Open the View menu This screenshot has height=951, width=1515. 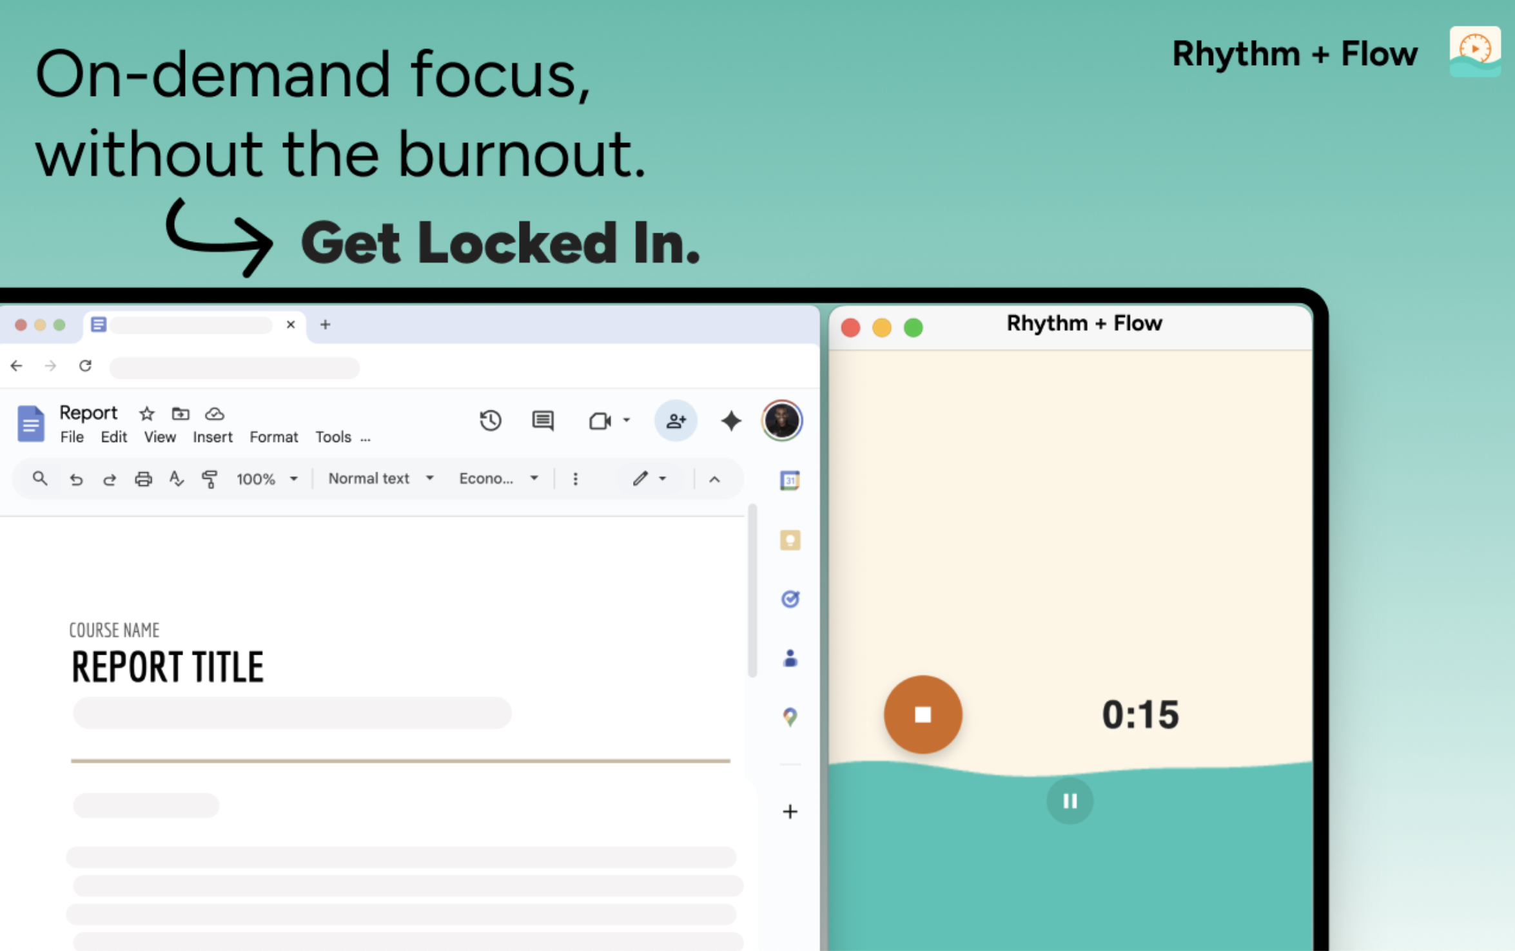pyautogui.click(x=160, y=437)
